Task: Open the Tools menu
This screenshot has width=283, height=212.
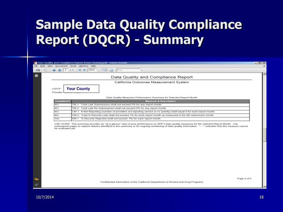Action: pos(73,66)
